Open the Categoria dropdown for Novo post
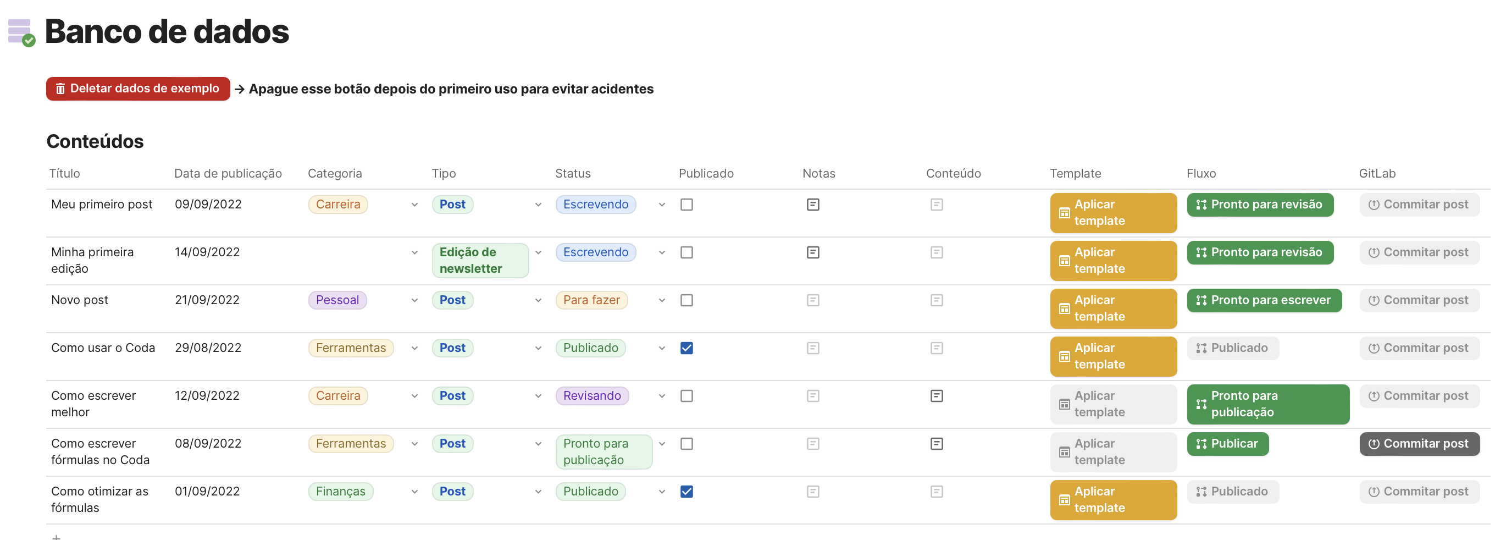This screenshot has height=540, width=1506. [x=414, y=300]
